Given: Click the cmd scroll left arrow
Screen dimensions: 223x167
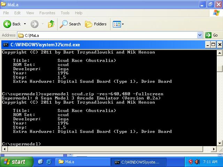Looking at the screenshot, I should coord(5,149).
